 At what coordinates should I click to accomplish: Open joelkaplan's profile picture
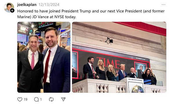pos(9,7)
